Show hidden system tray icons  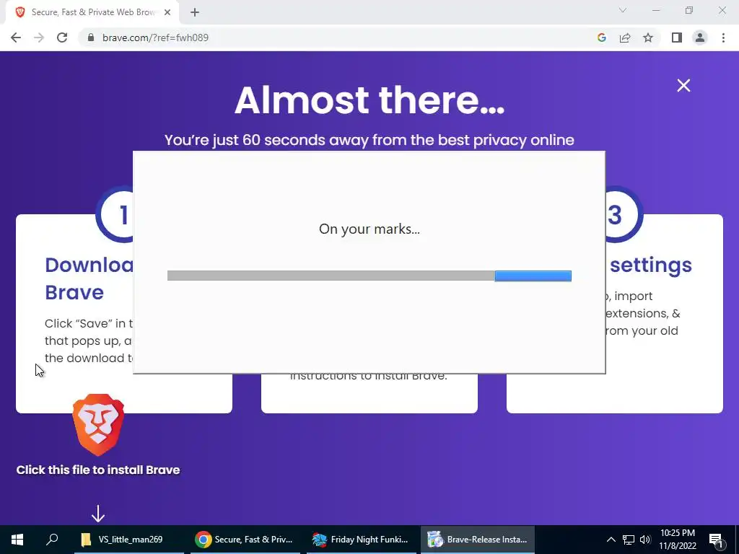(611, 540)
